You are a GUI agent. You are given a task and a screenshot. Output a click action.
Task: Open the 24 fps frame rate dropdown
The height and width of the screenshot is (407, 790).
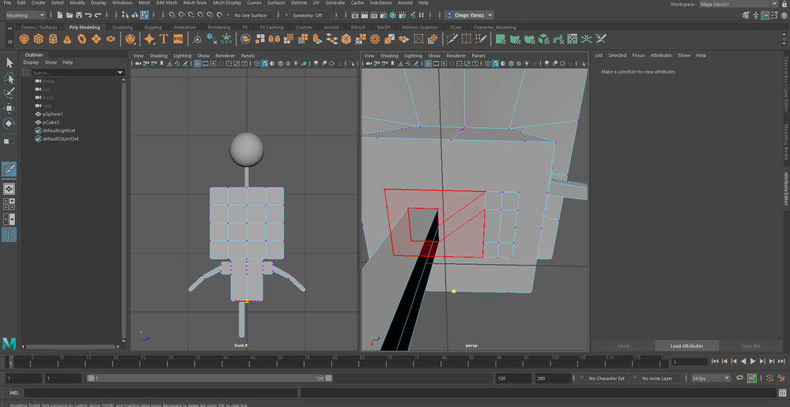pos(709,379)
